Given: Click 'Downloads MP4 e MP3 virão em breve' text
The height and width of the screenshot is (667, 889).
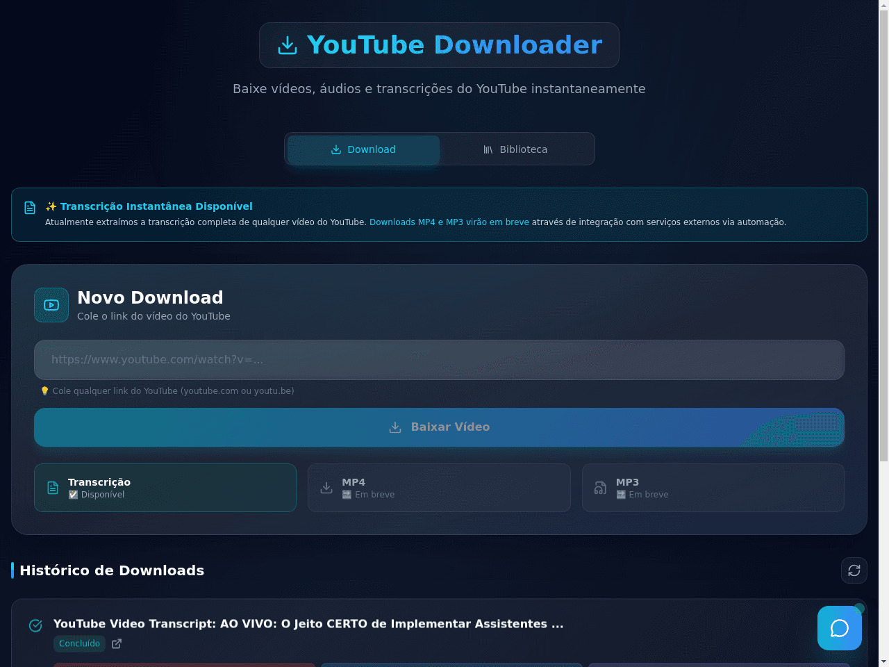Looking at the screenshot, I should [449, 222].
